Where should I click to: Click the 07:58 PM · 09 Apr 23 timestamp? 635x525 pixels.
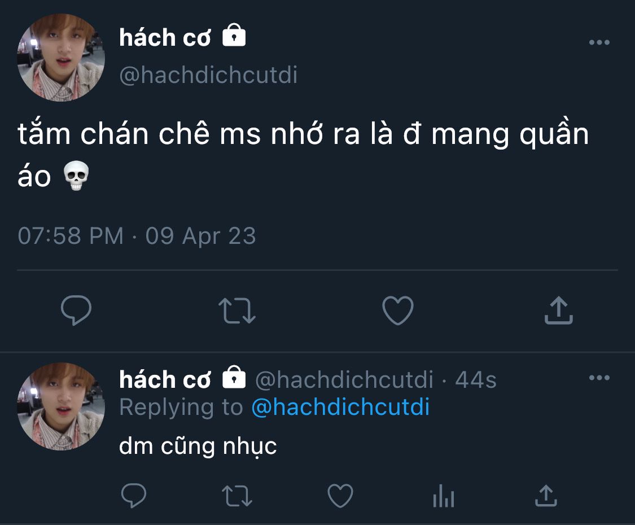pos(137,235)
